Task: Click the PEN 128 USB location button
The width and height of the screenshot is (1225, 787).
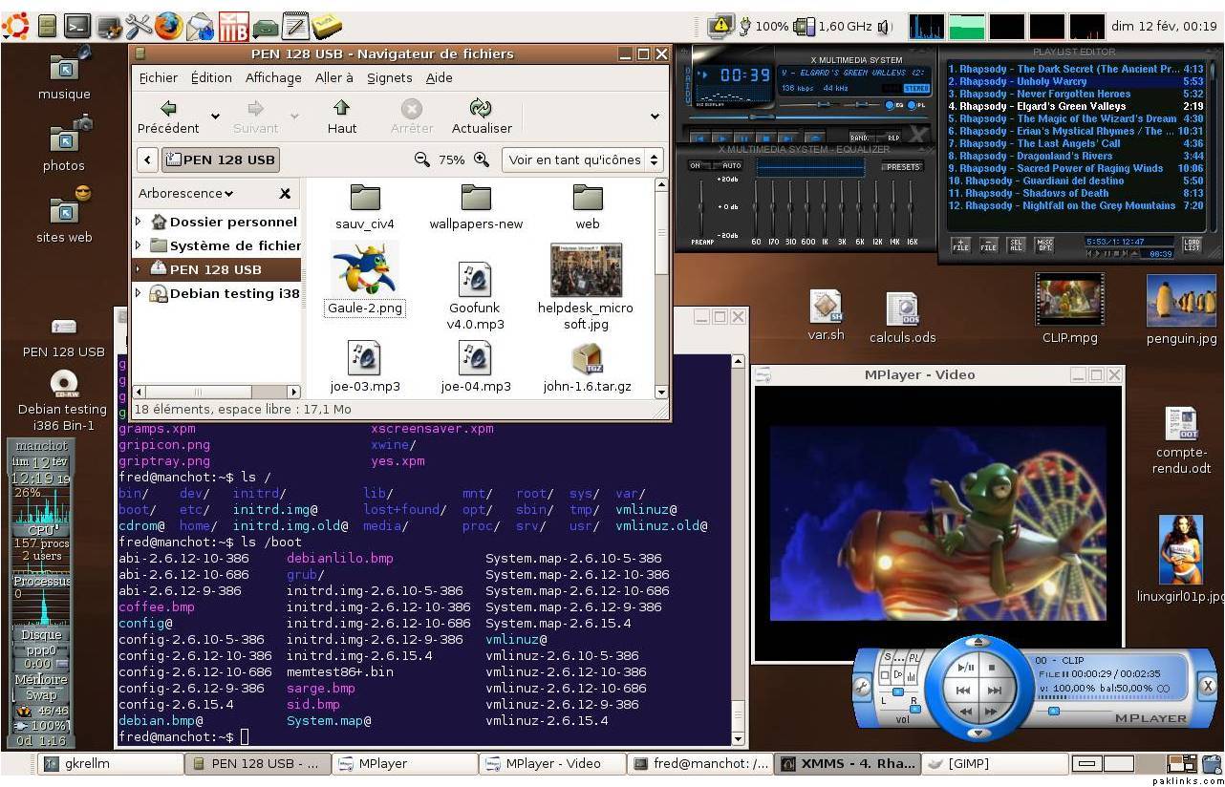Action: pos(221,160)
